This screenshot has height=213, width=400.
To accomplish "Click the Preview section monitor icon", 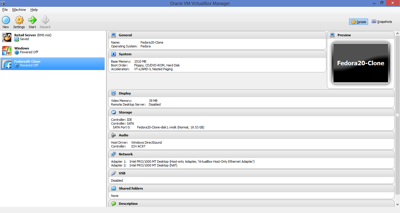I will [332, 35].
